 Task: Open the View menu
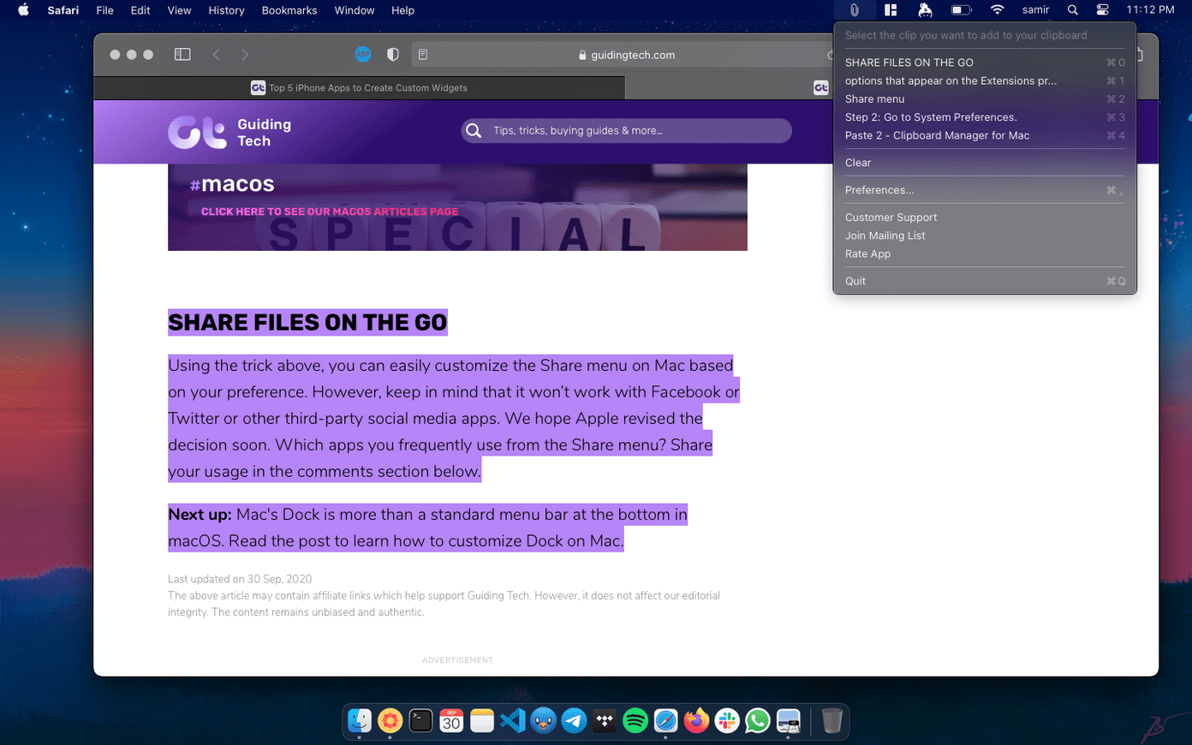[179, 10]
